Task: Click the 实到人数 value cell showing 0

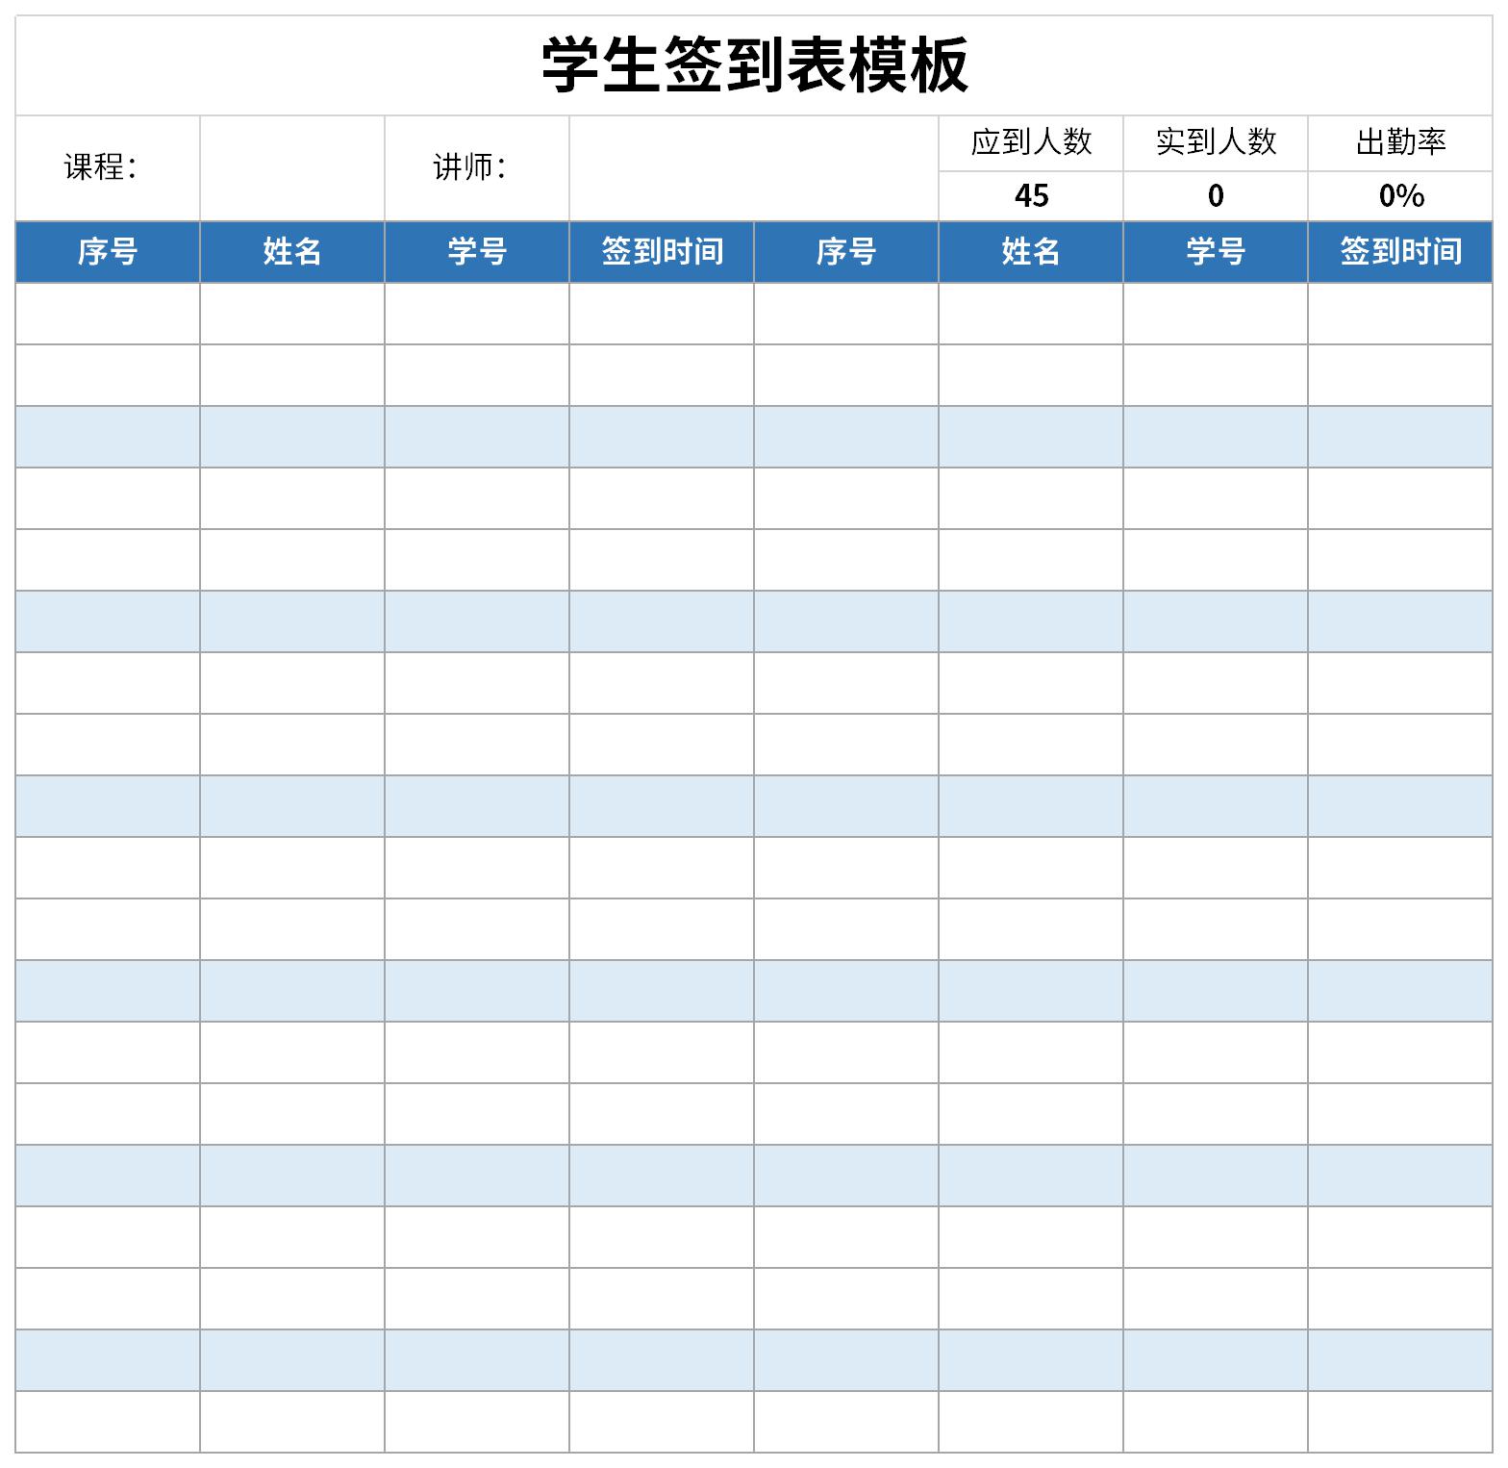Action: [1215, 196]
